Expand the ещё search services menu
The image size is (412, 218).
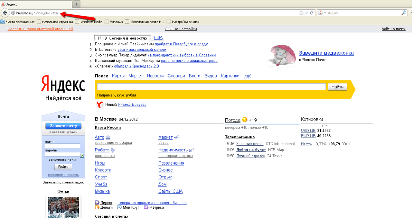tap(247, 76)
